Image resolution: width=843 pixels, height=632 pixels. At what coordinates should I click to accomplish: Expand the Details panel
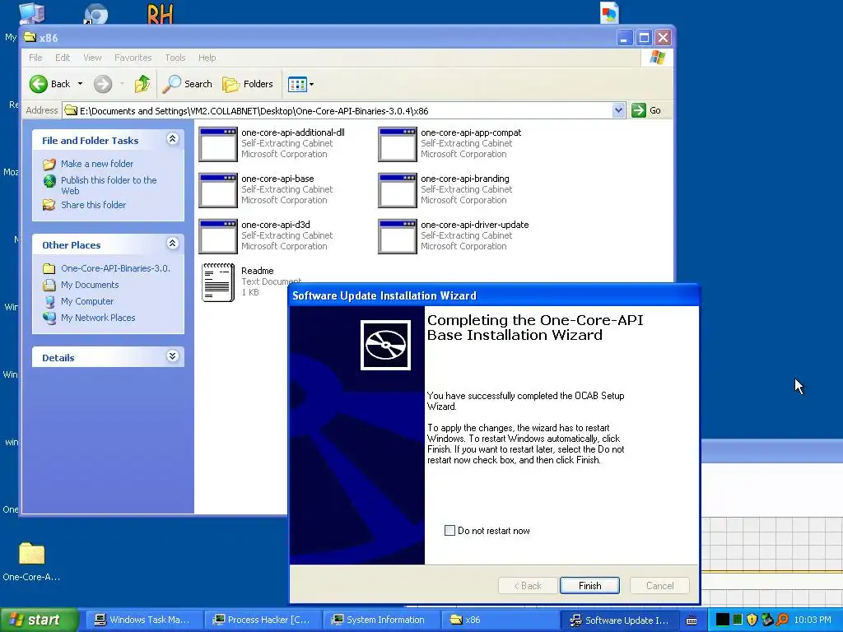172,356
